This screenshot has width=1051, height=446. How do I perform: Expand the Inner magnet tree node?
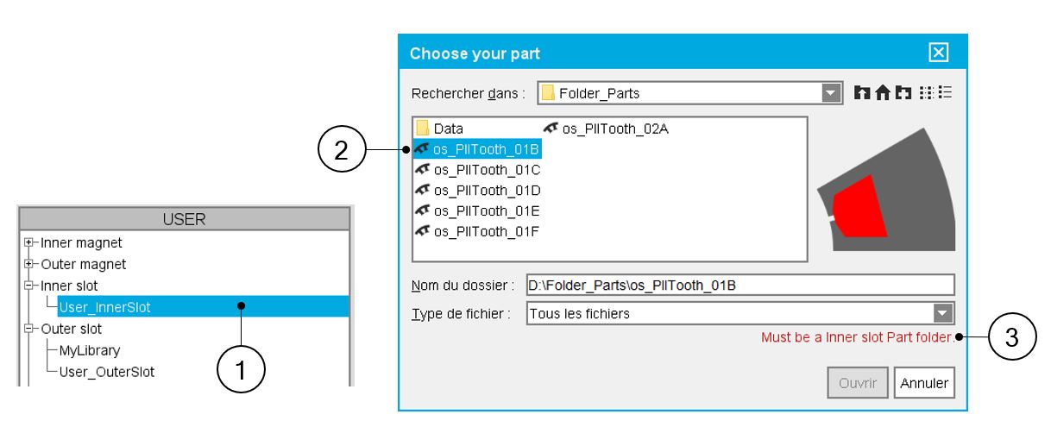(31, 243)
